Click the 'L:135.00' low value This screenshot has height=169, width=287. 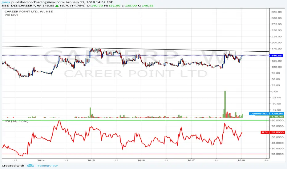[x=129, y=6]
